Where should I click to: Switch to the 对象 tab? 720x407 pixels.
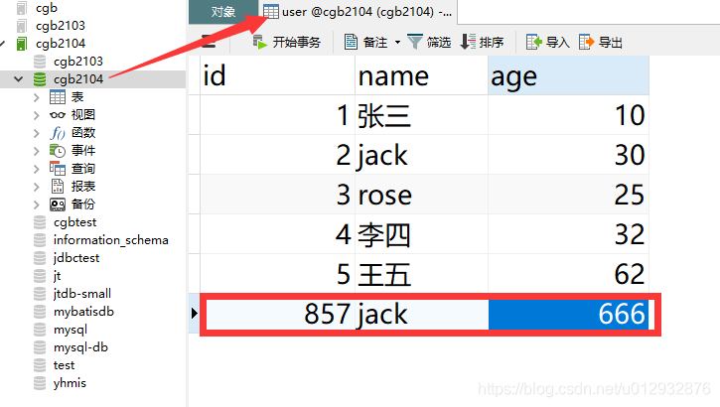click(223, 12)
